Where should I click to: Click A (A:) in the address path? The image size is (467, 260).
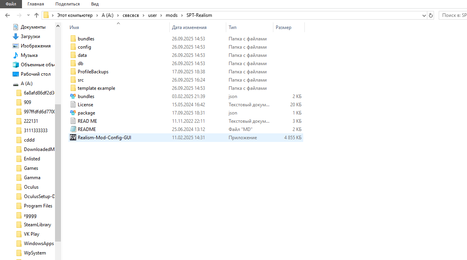(x=108, y=15)
